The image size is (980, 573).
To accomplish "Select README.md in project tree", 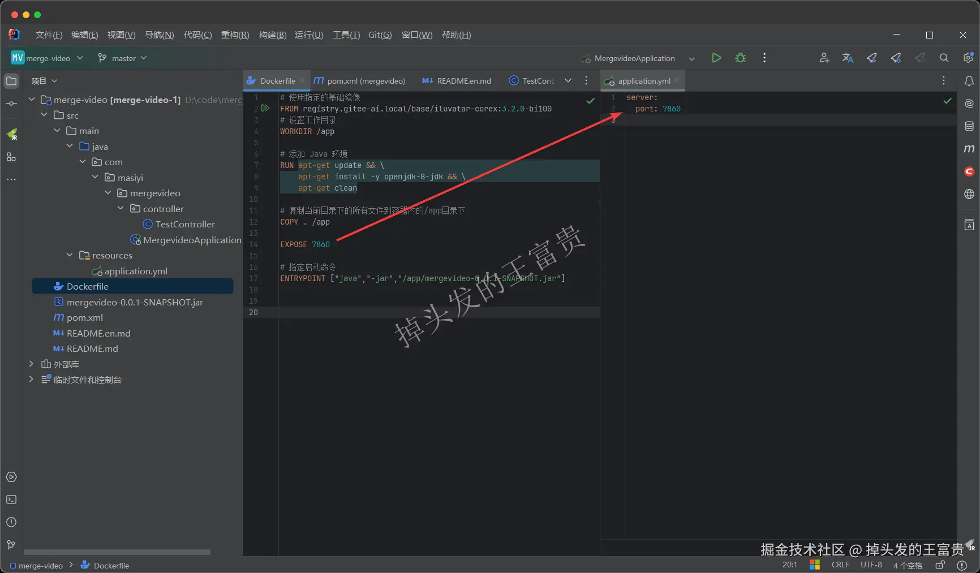I will click(x=85, y=348).
